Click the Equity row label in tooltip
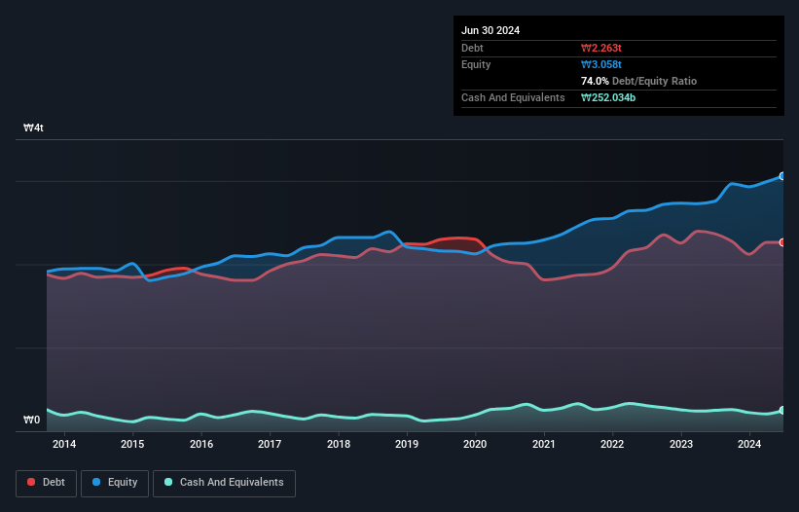Image resolution: width=799 pixels, height=512 pixels. 476,64
